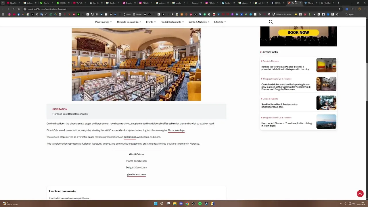Click the Rothko orange painting thumbnail

coord(326,65)
